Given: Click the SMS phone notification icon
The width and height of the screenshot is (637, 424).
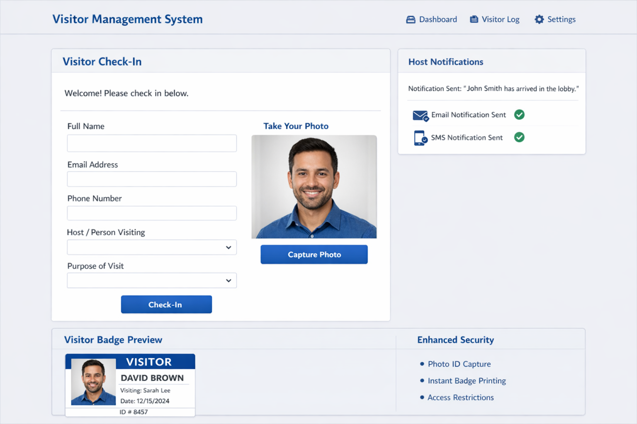Looking at the screenshot, I should pyautogui.click(x=419, y=138).
